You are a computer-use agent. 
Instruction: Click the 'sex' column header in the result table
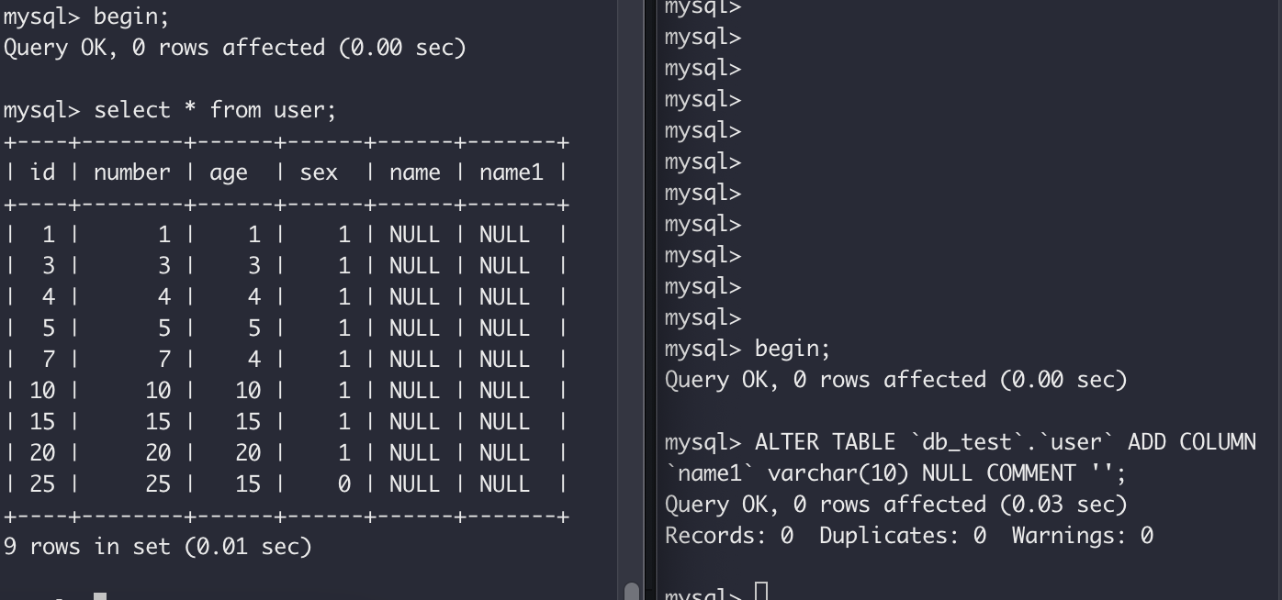point(319,172)
